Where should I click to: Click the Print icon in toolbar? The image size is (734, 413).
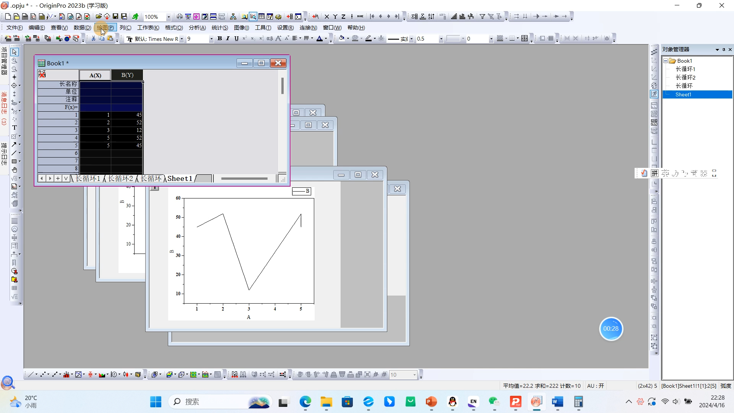179,16
